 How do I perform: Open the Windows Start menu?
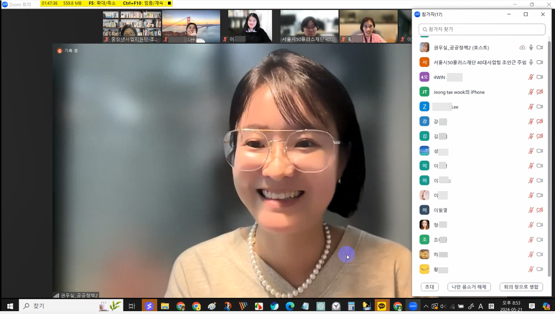(9, 306)
